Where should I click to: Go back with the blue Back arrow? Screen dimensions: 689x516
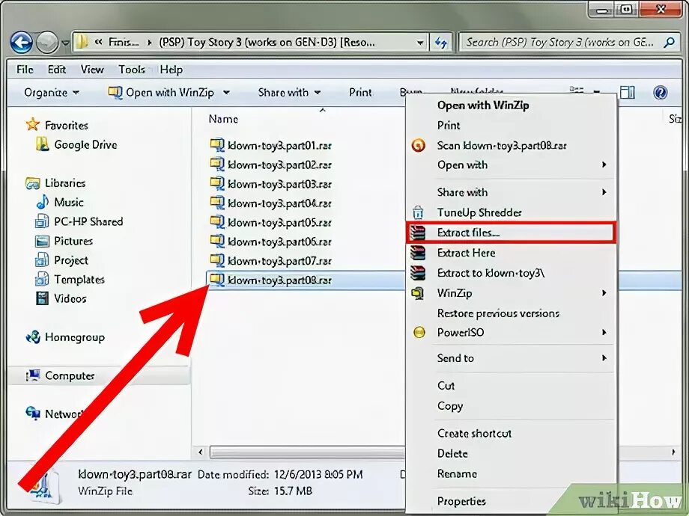point(22,43)
